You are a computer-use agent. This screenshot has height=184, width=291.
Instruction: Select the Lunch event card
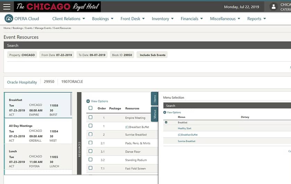(38, 157)
